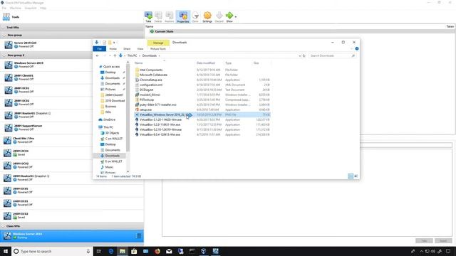Open the Manage Picture Tools tab
Screen dimensions: 456x256
158,43
